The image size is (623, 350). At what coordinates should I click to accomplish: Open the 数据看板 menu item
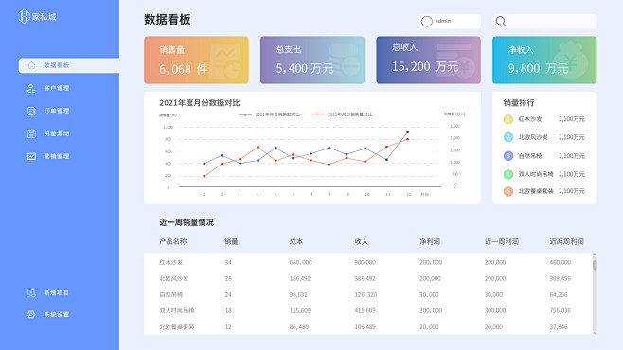click(x=69, y=65)
